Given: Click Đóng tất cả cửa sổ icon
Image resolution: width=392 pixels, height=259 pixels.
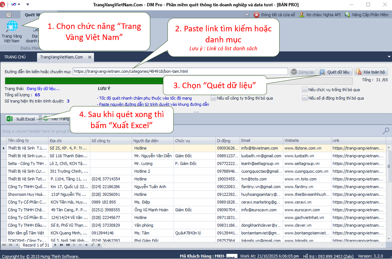Looking at the screenshot, I should tap(257, 15).
